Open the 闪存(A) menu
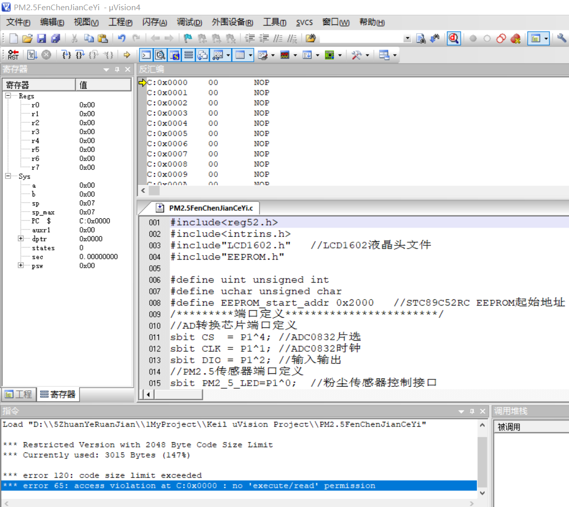The image size is (569, 507). 155,22
